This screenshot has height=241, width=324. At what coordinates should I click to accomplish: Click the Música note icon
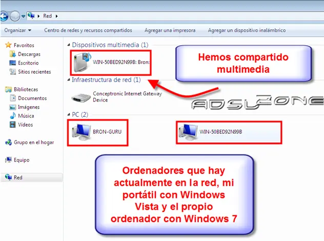(x=13, y=115)
